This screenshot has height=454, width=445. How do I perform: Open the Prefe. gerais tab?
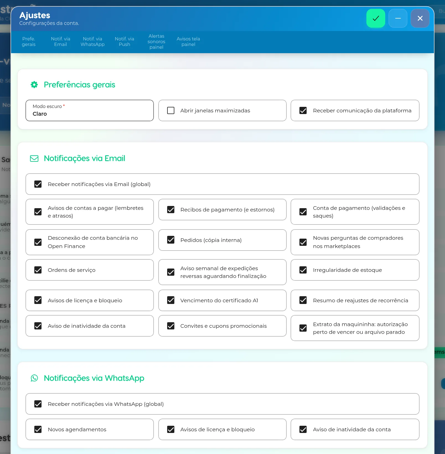[29, 42]
